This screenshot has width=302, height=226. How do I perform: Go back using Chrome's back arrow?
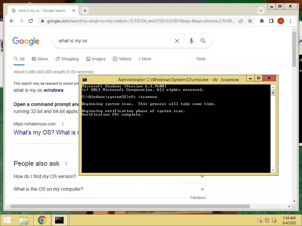(12, 21)
